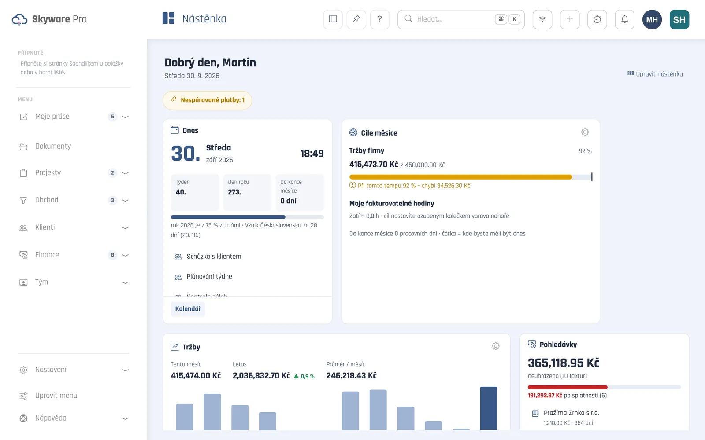Click the tallest dark blue revenue bar
Image resolution: width=705 pixels, height=440 pixels.
pos(489,408)
